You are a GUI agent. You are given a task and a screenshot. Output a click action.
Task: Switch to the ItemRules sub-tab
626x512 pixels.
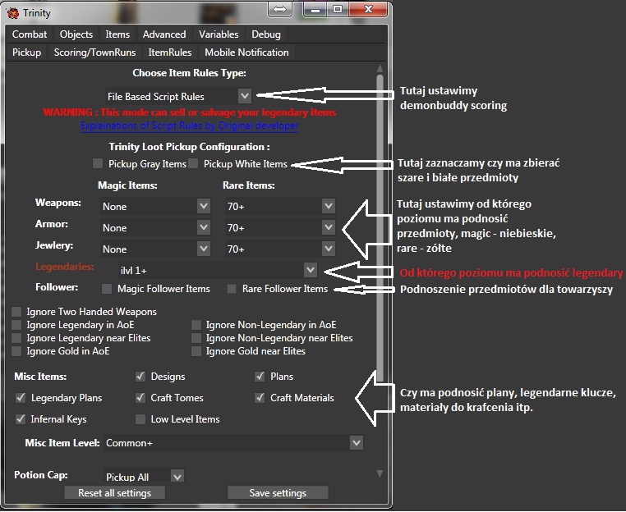pyautogui.click(x=170, y=53)
